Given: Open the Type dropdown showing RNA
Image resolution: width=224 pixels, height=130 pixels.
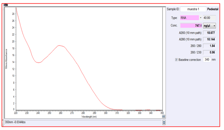Looking at the screenshot, I should [x=200, y=18].
